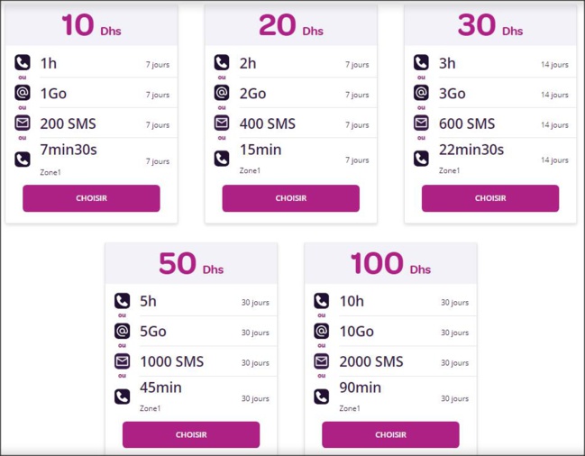The image size is (585, 456).
Task: Click the phone icon beside 45min Zone1
Action: pyautogui.click(x=122, y=397)
